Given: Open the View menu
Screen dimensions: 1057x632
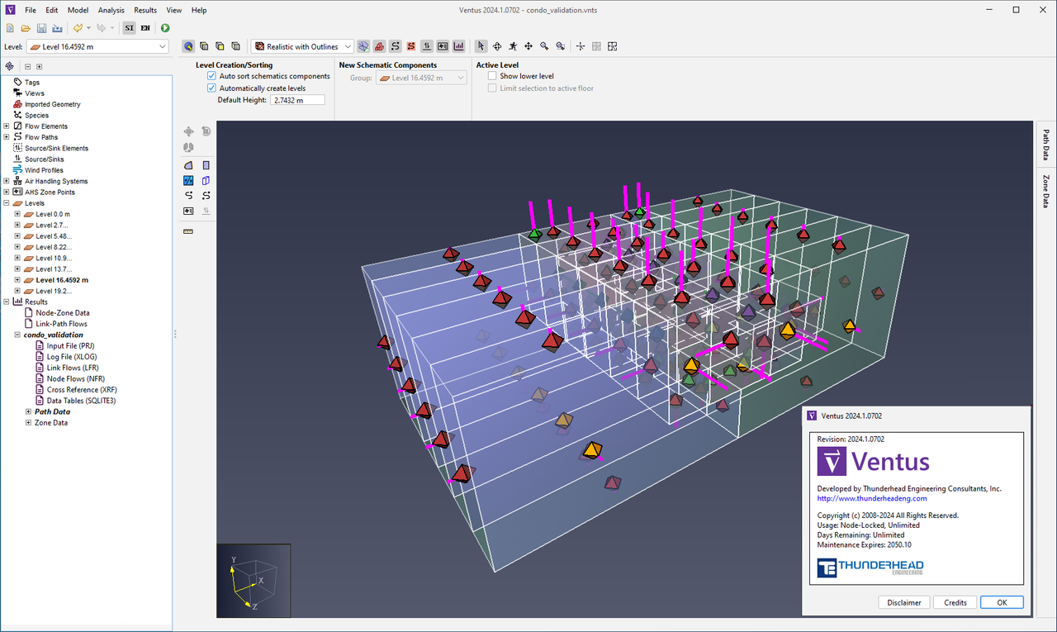Looking at the screenshot, I should (174, 10).
